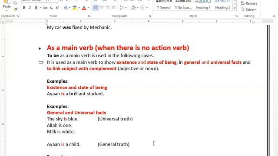
Task: Click the line 'Ayaan is a child.'
Action: (64, 144)
